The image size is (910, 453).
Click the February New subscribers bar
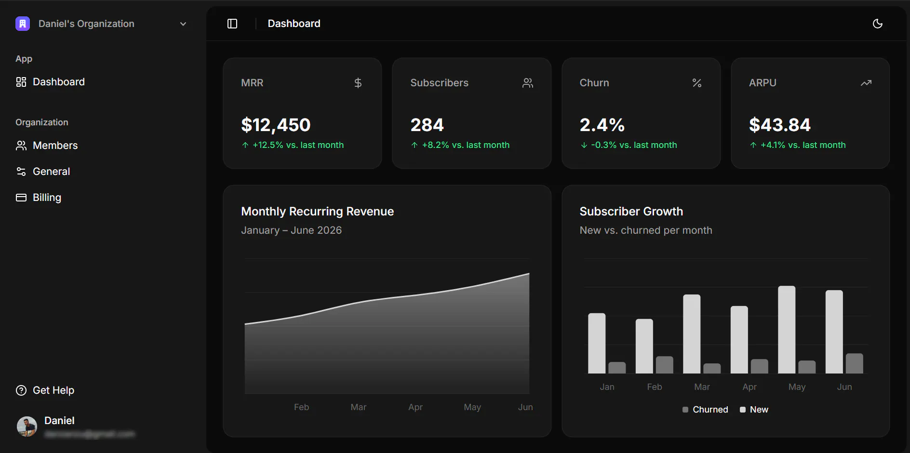(644, 346)
